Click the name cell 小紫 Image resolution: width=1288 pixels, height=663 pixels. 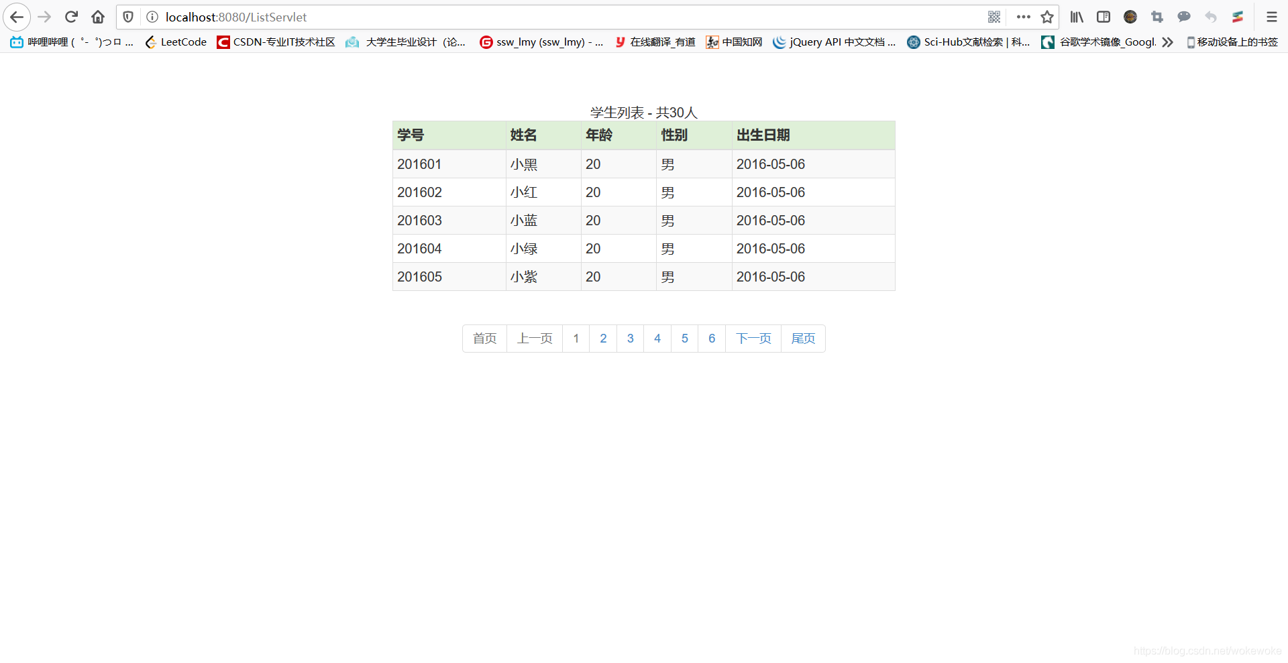[543, 277]
